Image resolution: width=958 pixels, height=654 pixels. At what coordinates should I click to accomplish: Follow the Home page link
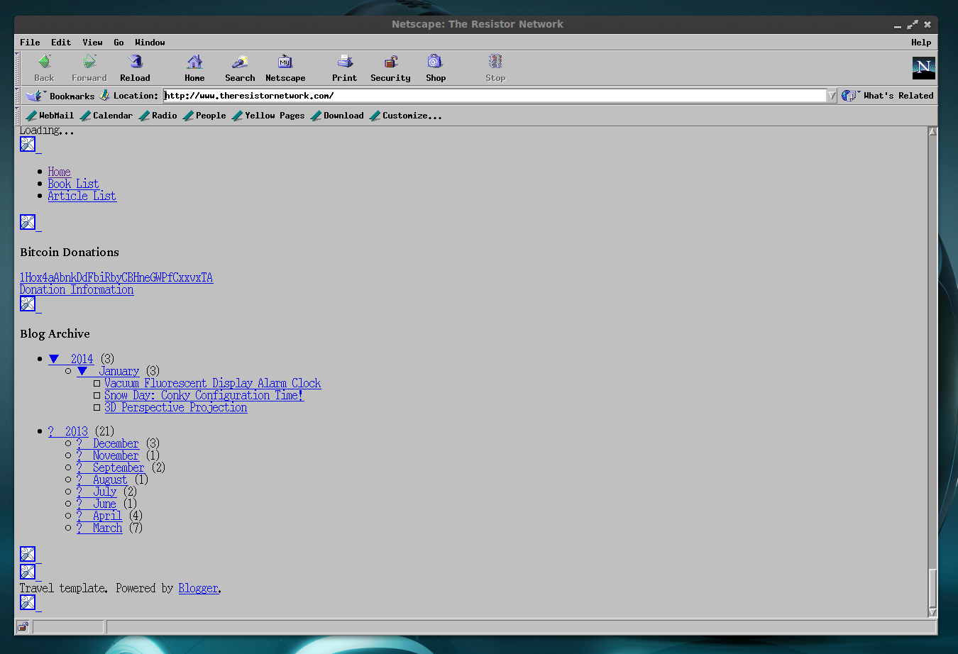pyautogui.click(x=60, y=172)
